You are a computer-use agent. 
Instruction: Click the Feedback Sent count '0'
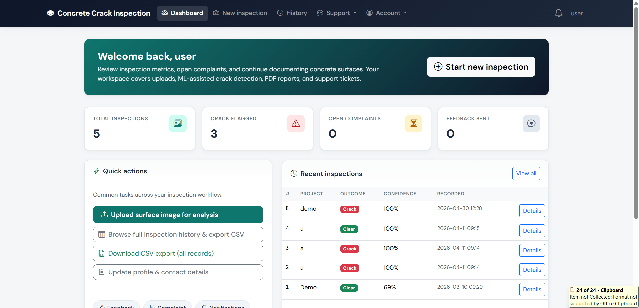[x=450, y=134]
